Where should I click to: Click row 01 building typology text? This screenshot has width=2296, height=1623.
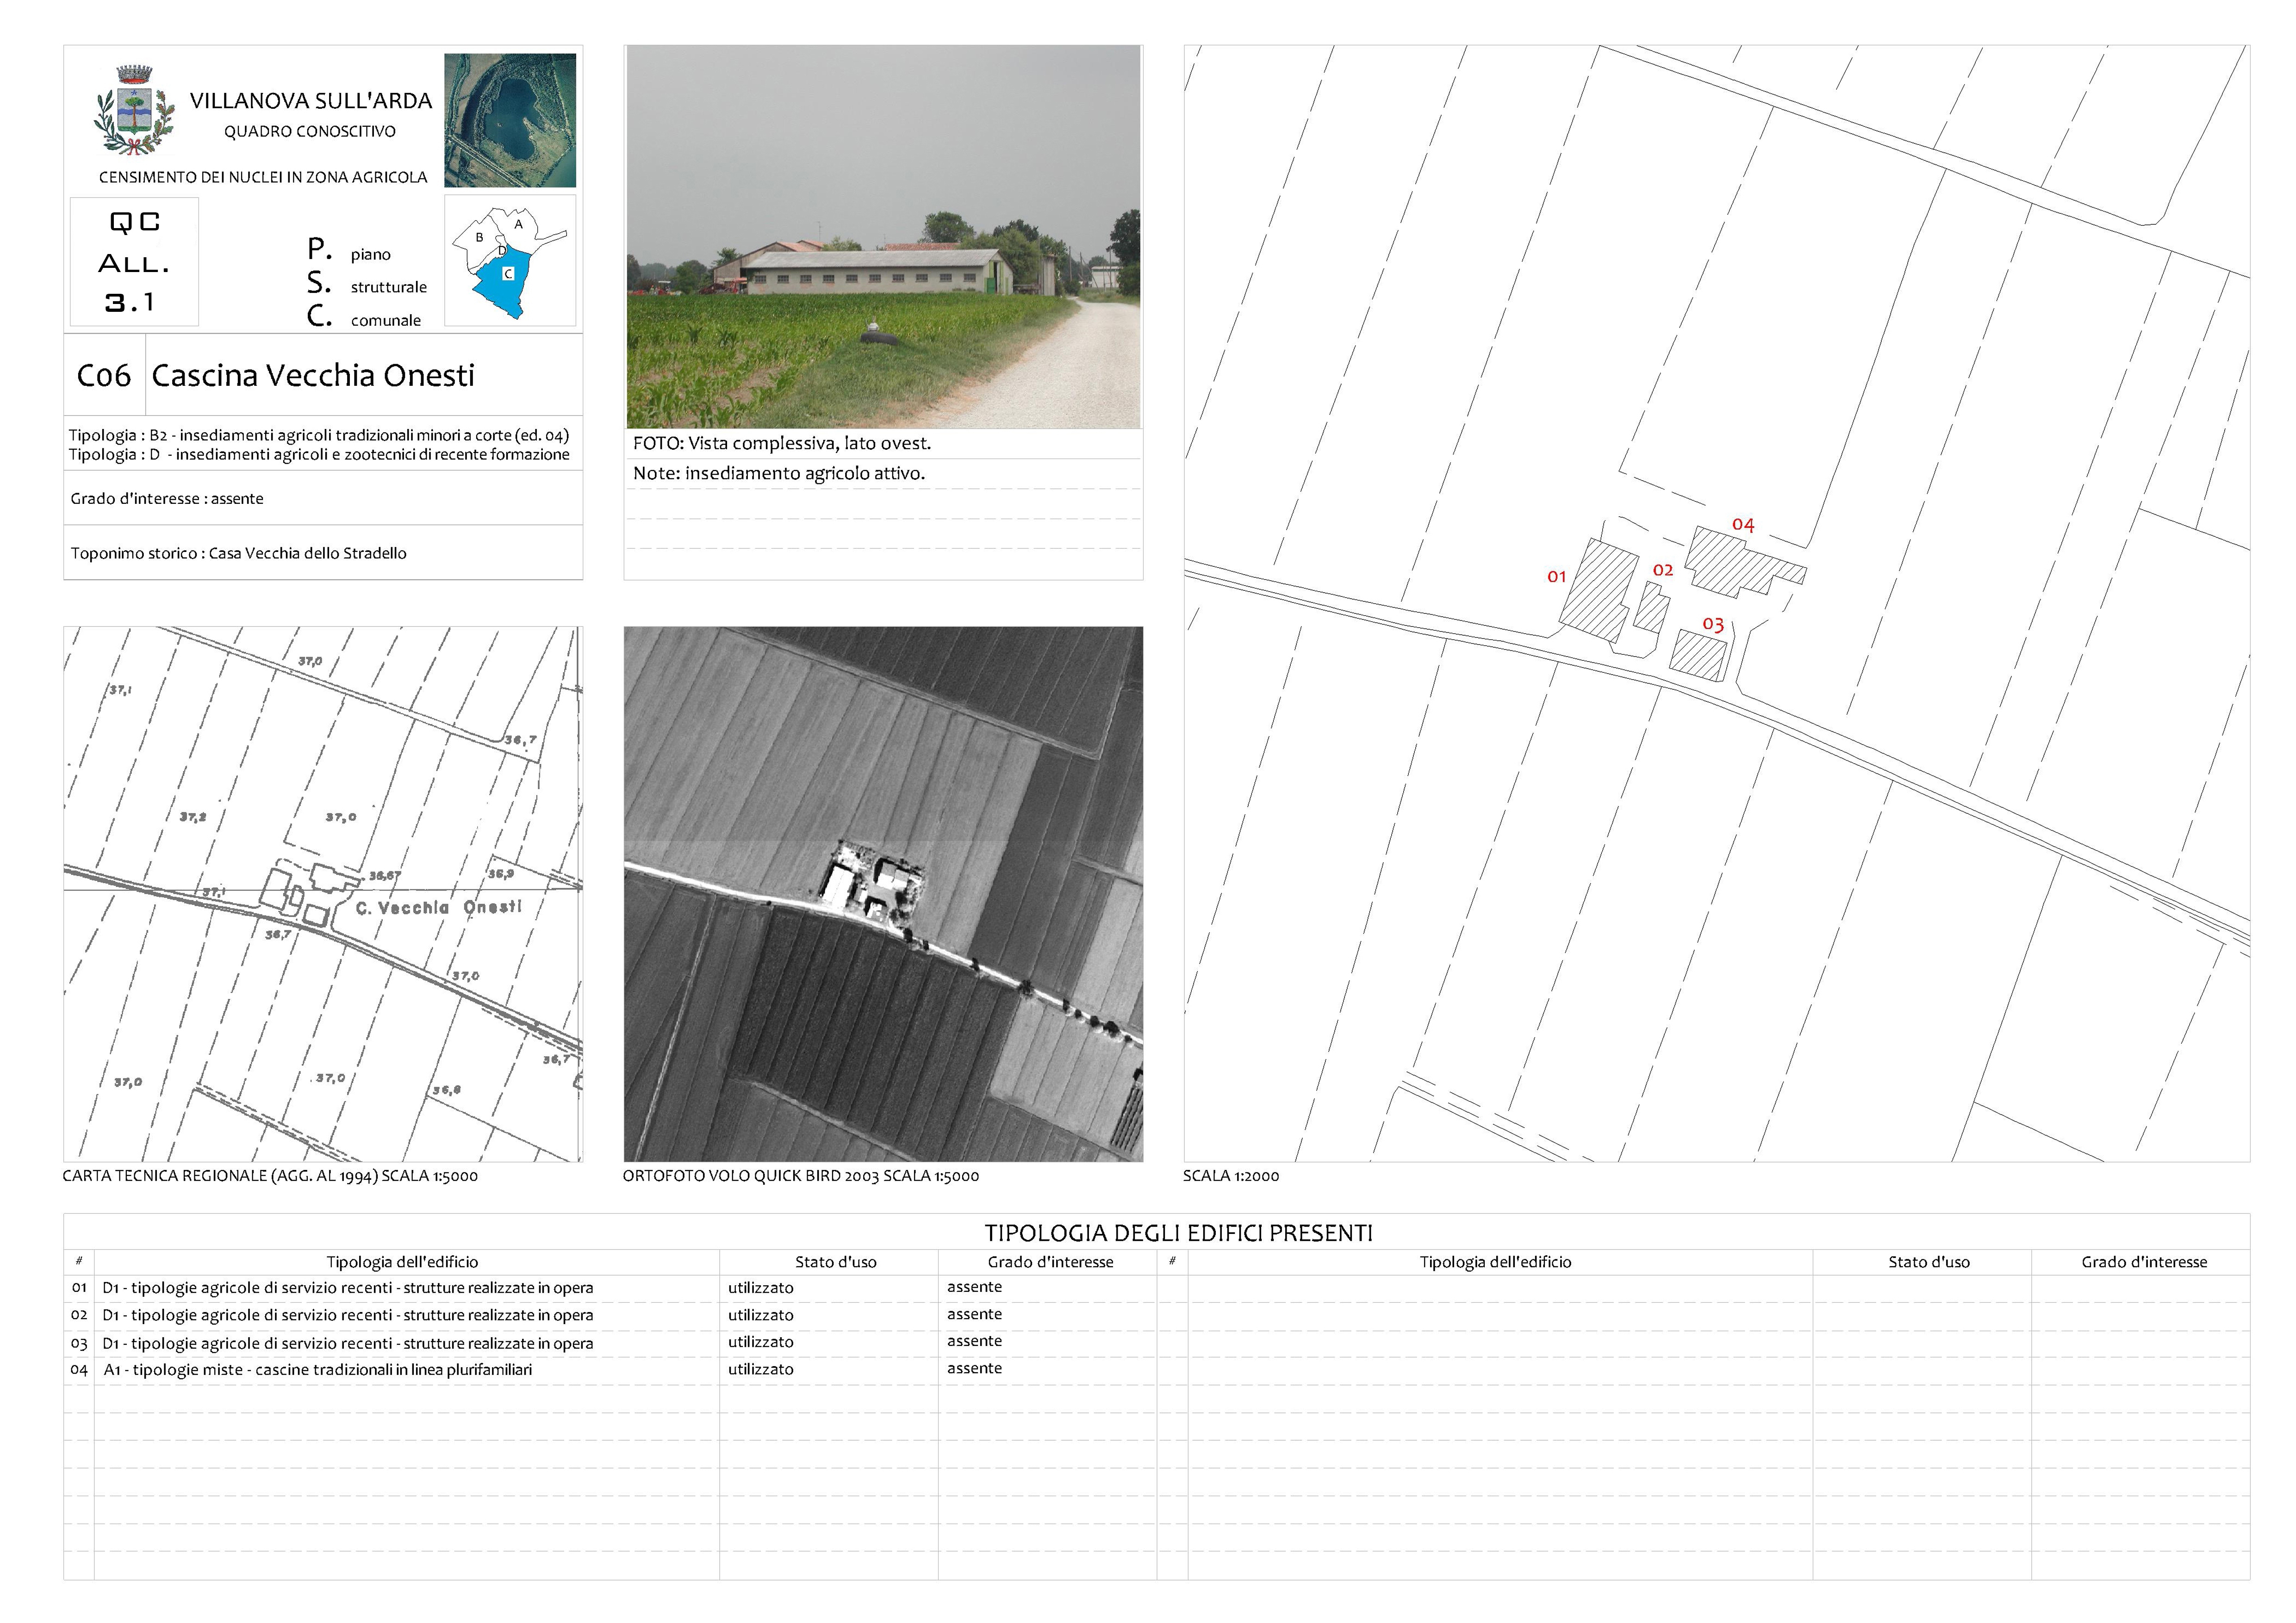click(x=348, y=1288)
